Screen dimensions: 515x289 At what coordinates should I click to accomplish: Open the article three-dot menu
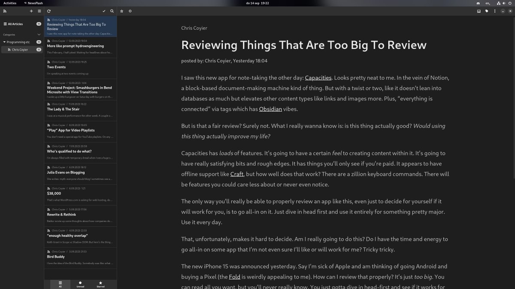coord(494,11)
